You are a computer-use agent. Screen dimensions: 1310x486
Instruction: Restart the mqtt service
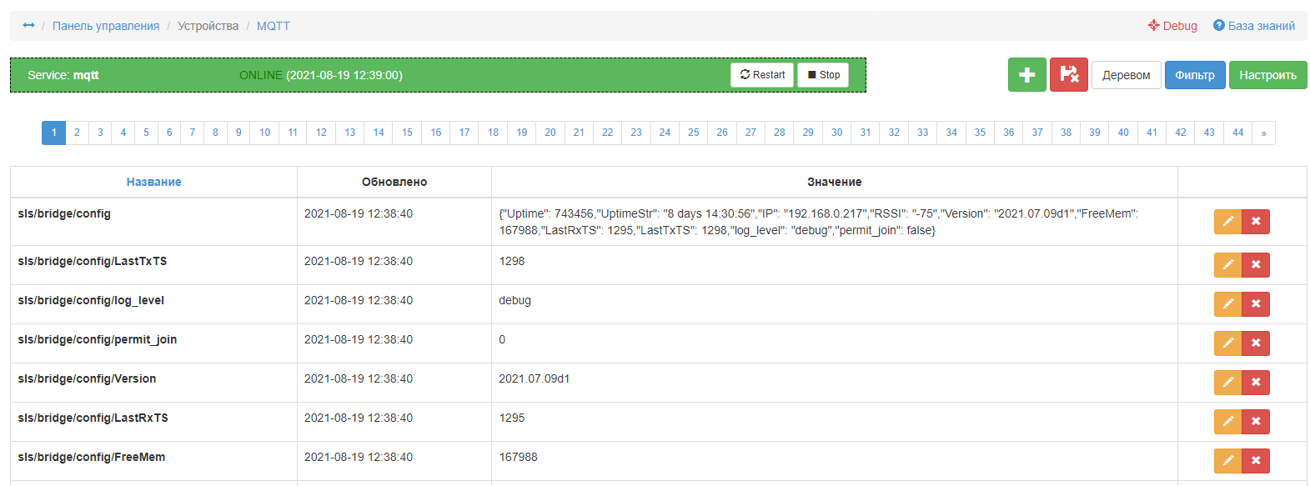(x=762, y=75)
